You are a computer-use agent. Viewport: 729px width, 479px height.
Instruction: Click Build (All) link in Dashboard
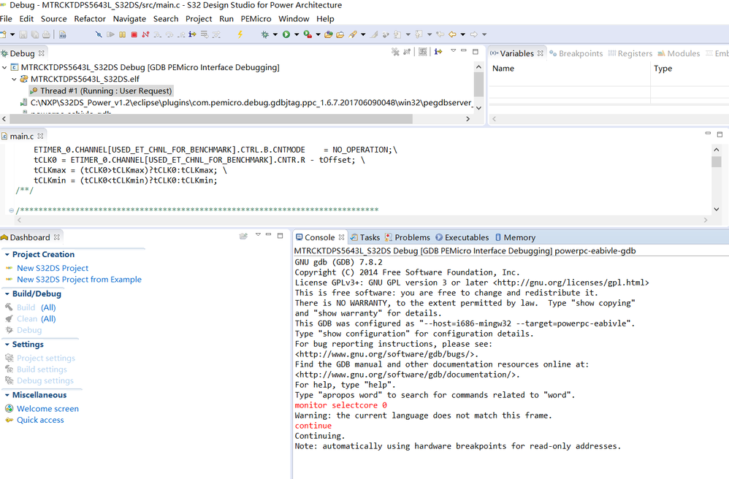(x=37, y=307)
